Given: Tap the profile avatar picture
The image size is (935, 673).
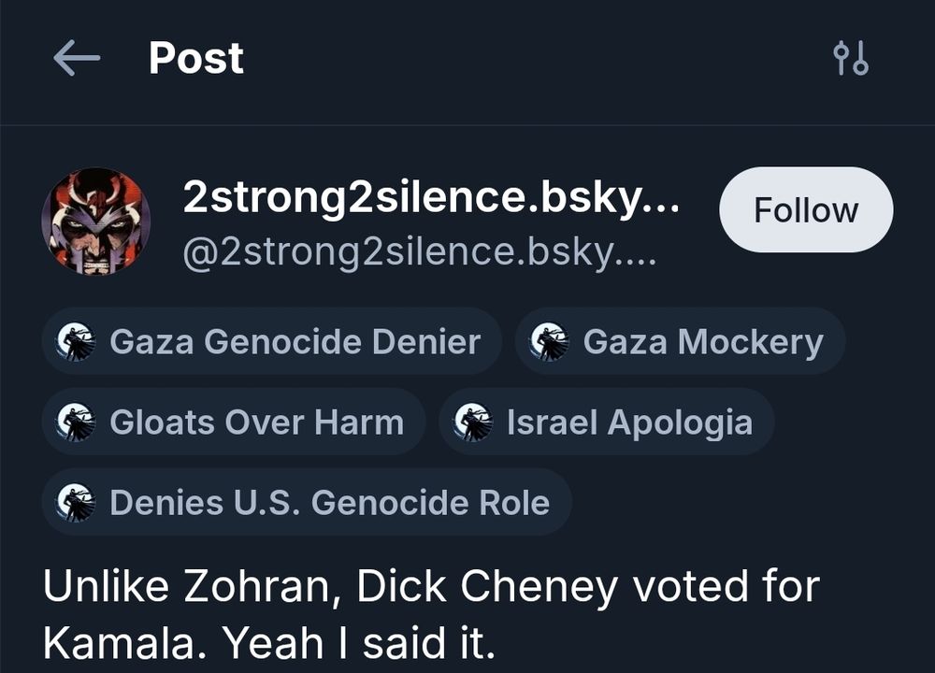Looking at the screenshot, I should pos(96,222).
